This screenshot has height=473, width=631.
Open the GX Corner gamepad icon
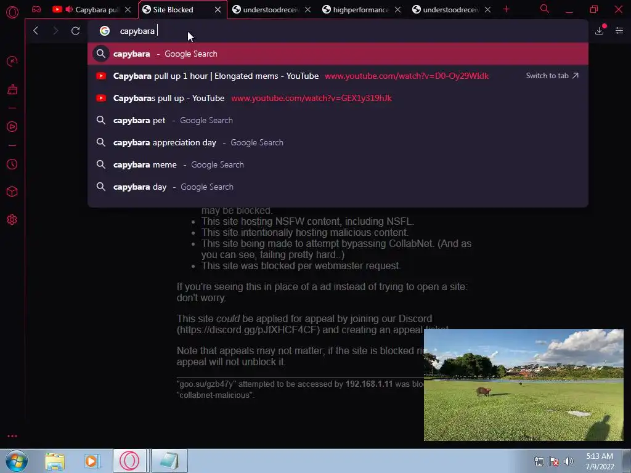coord(36,9)
